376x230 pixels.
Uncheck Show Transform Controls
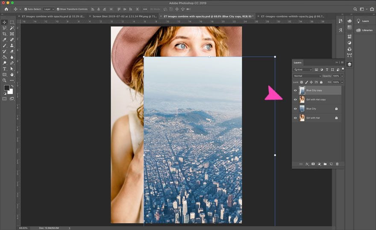point(58,9)
